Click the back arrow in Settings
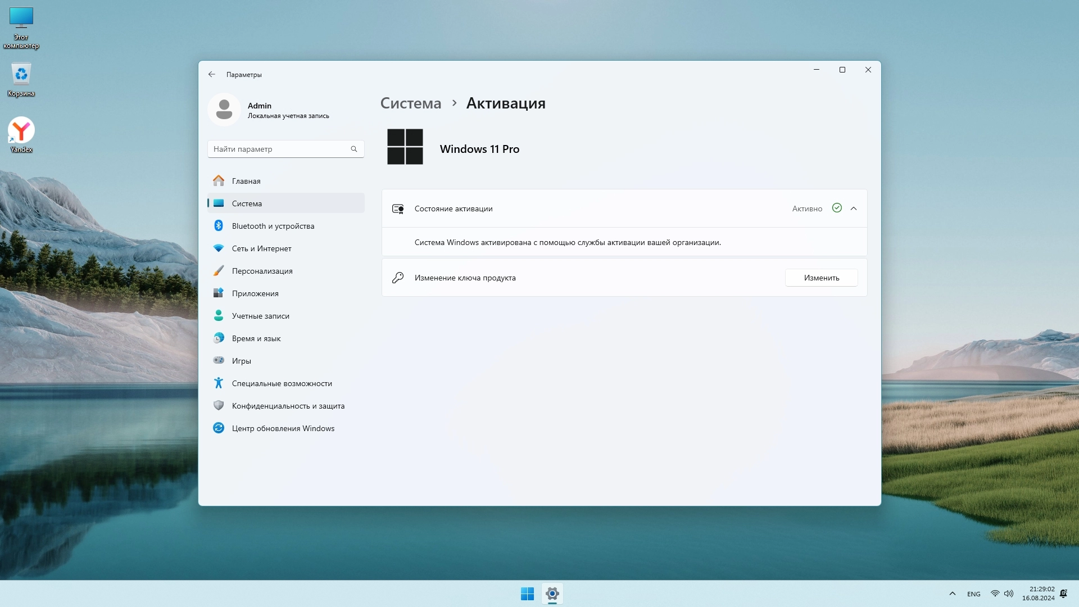 point(212,74)
